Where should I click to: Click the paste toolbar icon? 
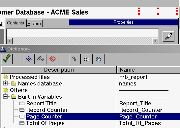coord(99,59)
